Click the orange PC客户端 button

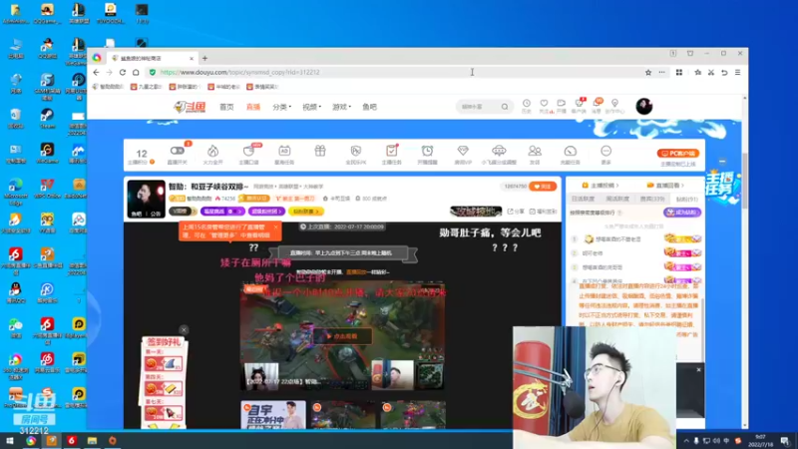pyautogui.click(x=678, y=154)
